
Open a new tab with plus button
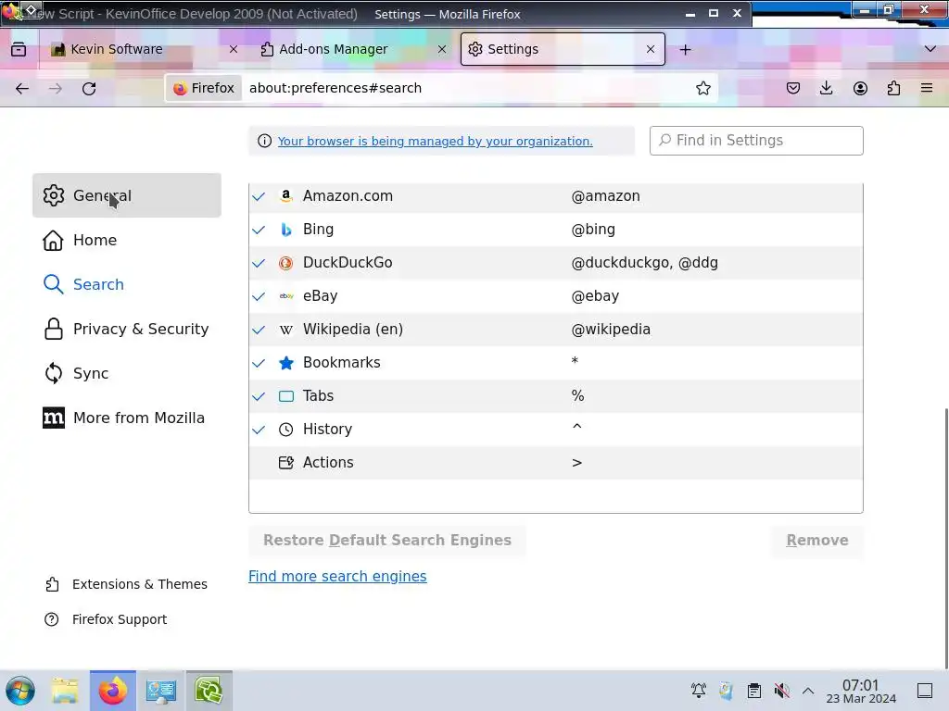click(685, 50)
